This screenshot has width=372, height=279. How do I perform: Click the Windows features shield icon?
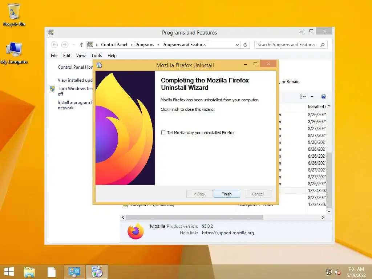52,89
